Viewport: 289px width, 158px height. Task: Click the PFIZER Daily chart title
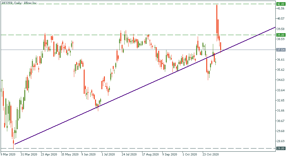[x=19, y=3]
